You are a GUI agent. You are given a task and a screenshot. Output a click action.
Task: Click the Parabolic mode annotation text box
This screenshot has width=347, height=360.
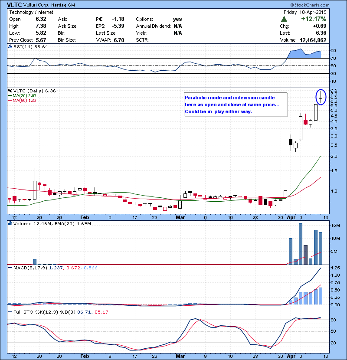pos(236,105)
